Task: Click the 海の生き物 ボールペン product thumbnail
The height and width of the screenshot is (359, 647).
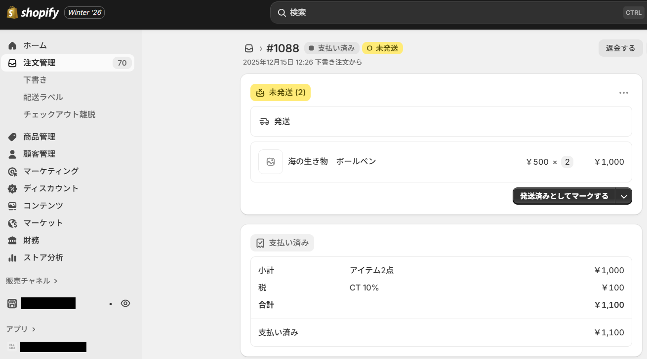Action: coord(271,162)
